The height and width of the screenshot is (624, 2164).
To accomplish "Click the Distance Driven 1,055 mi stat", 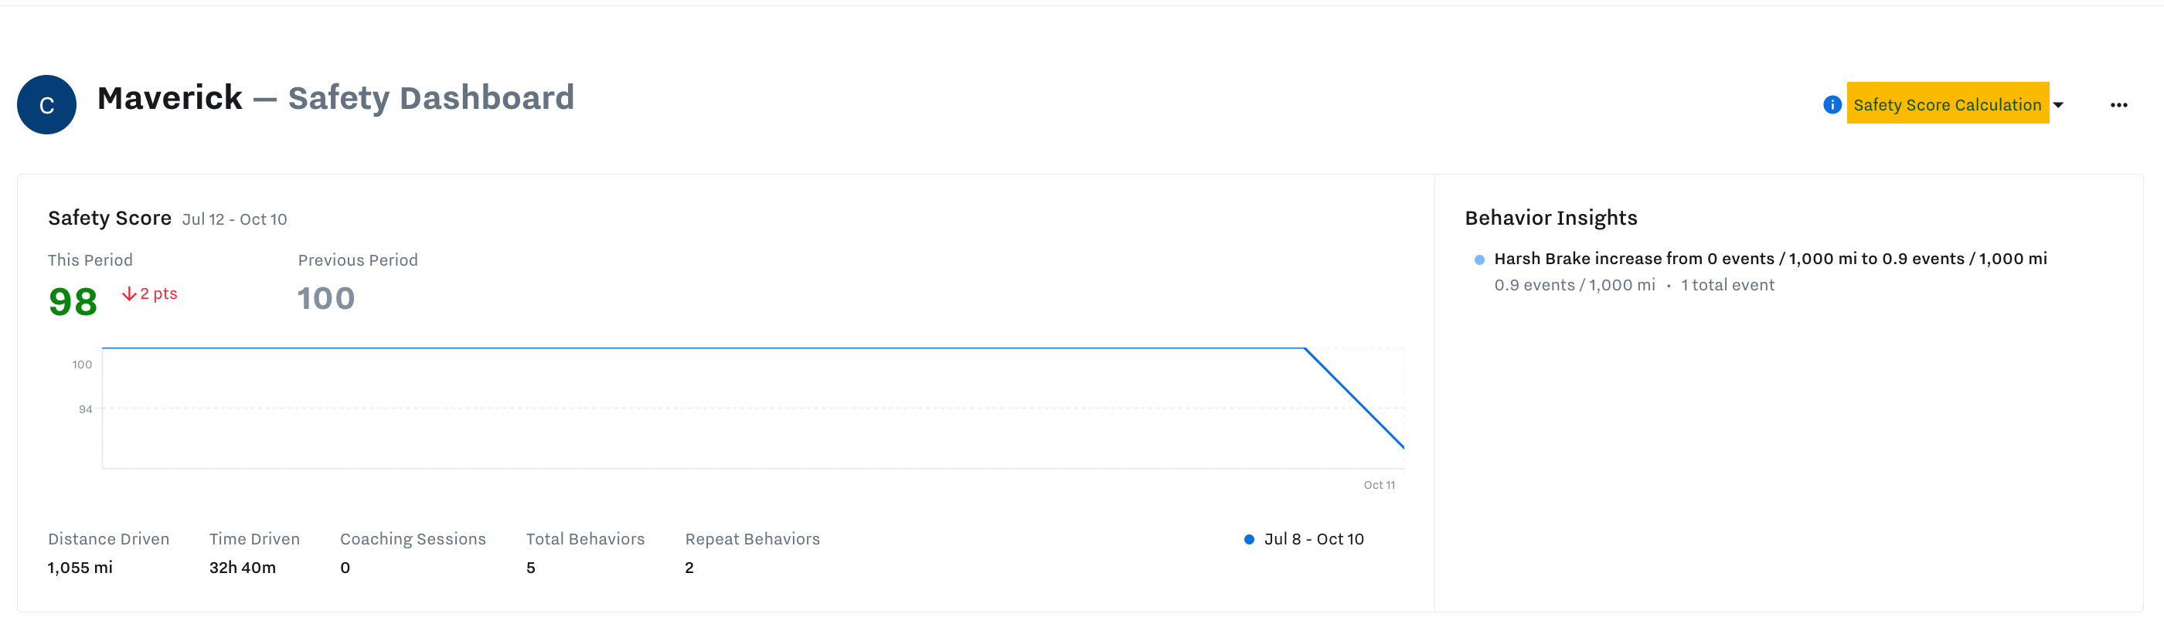I will 80,568.
